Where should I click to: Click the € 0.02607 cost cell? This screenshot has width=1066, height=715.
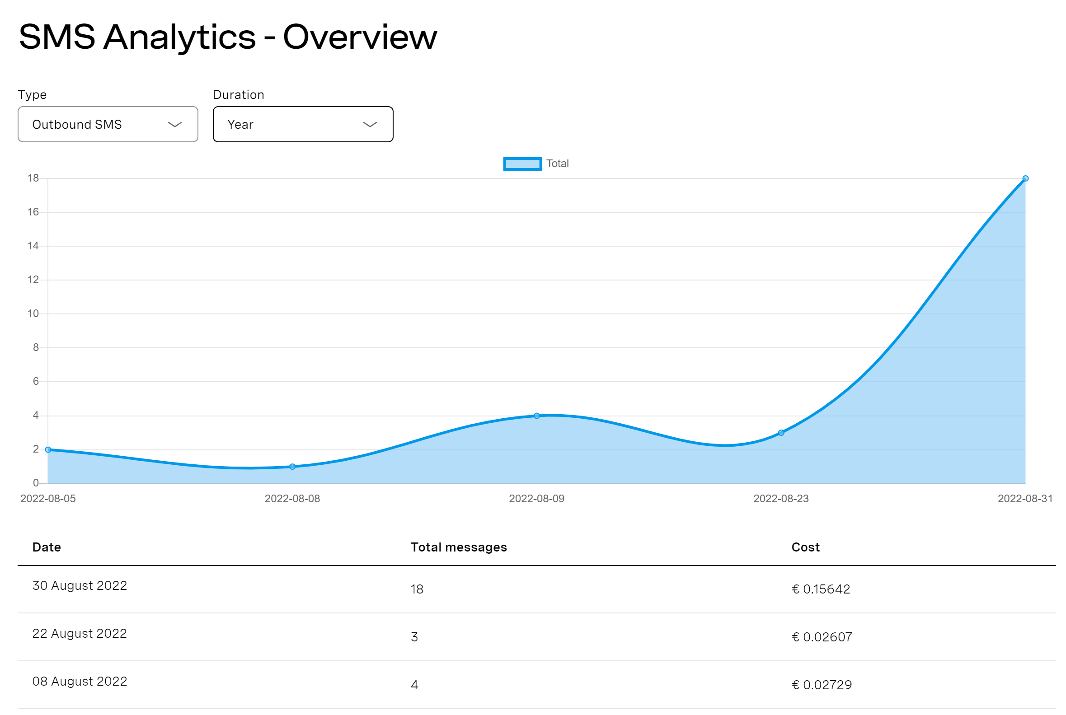[x=822, y=637]
